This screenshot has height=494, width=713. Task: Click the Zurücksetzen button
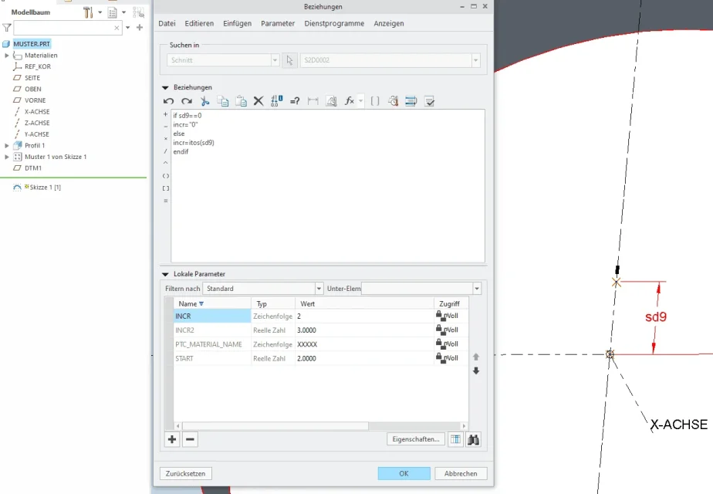[x=185, y=473]
